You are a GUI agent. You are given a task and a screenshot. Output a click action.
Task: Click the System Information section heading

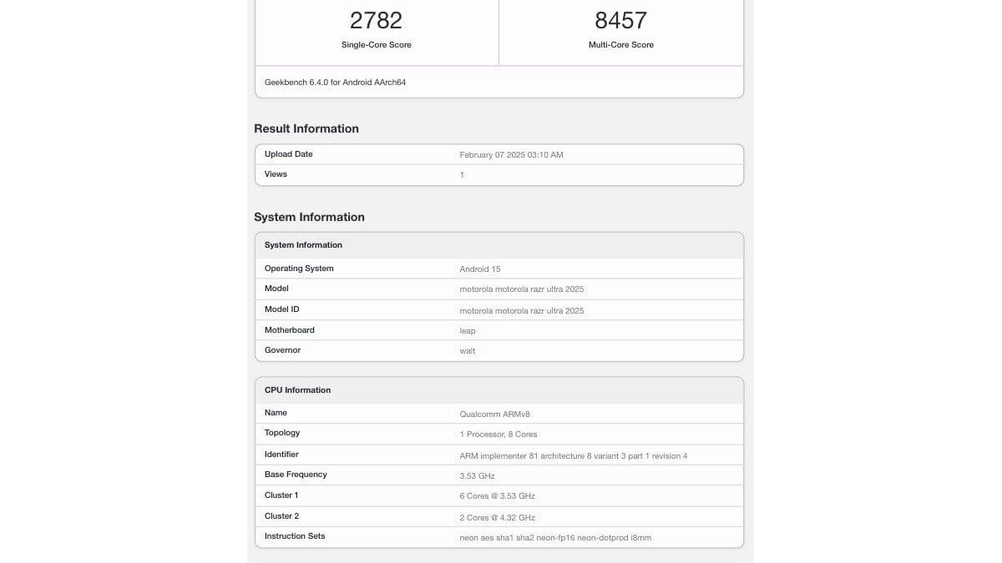tap(309, 217)
